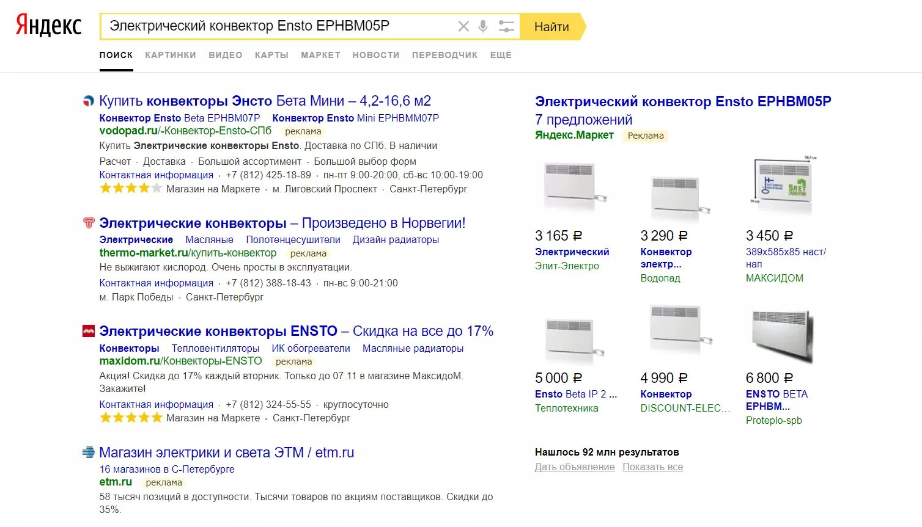Open result Магазин электрики и света ЭТМ
Image resolution: width=922 pixels, height=527 pixels.
point(227,452)
